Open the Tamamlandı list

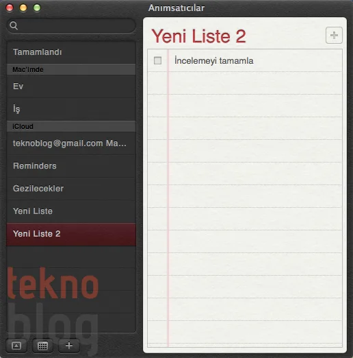pyautogui.click(x=71, y=52)
